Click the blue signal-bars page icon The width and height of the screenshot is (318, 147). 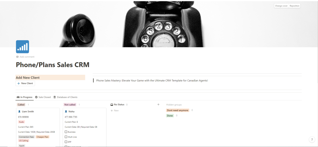(x=22, y=47)
